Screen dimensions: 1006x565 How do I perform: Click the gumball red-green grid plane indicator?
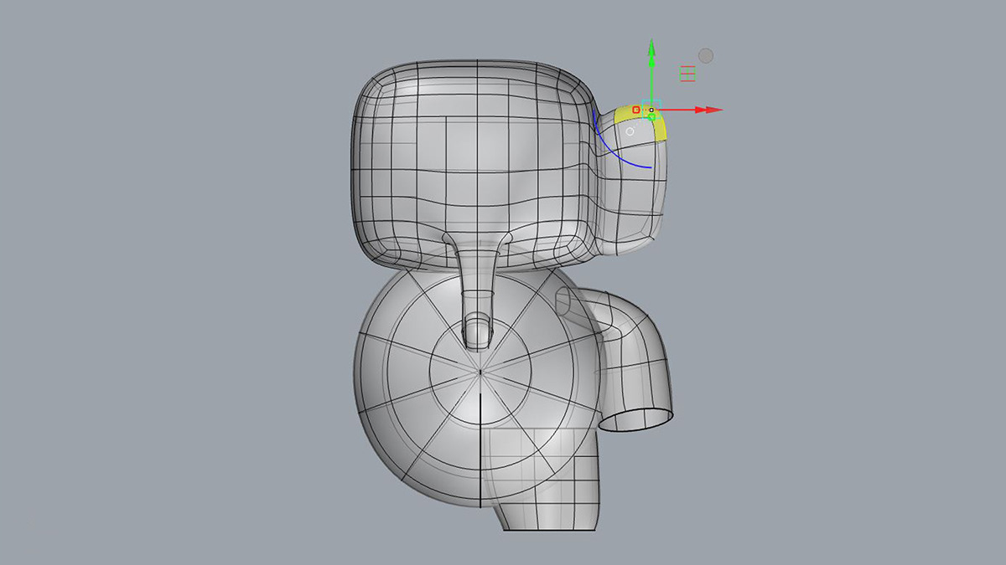tap(688, 74)
